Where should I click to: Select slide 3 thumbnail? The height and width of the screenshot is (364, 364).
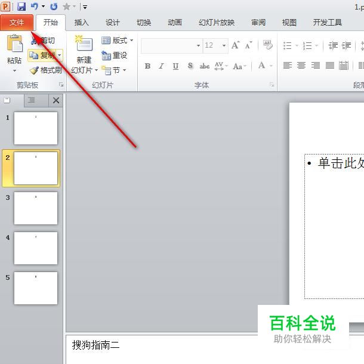(x=36, y=208)
